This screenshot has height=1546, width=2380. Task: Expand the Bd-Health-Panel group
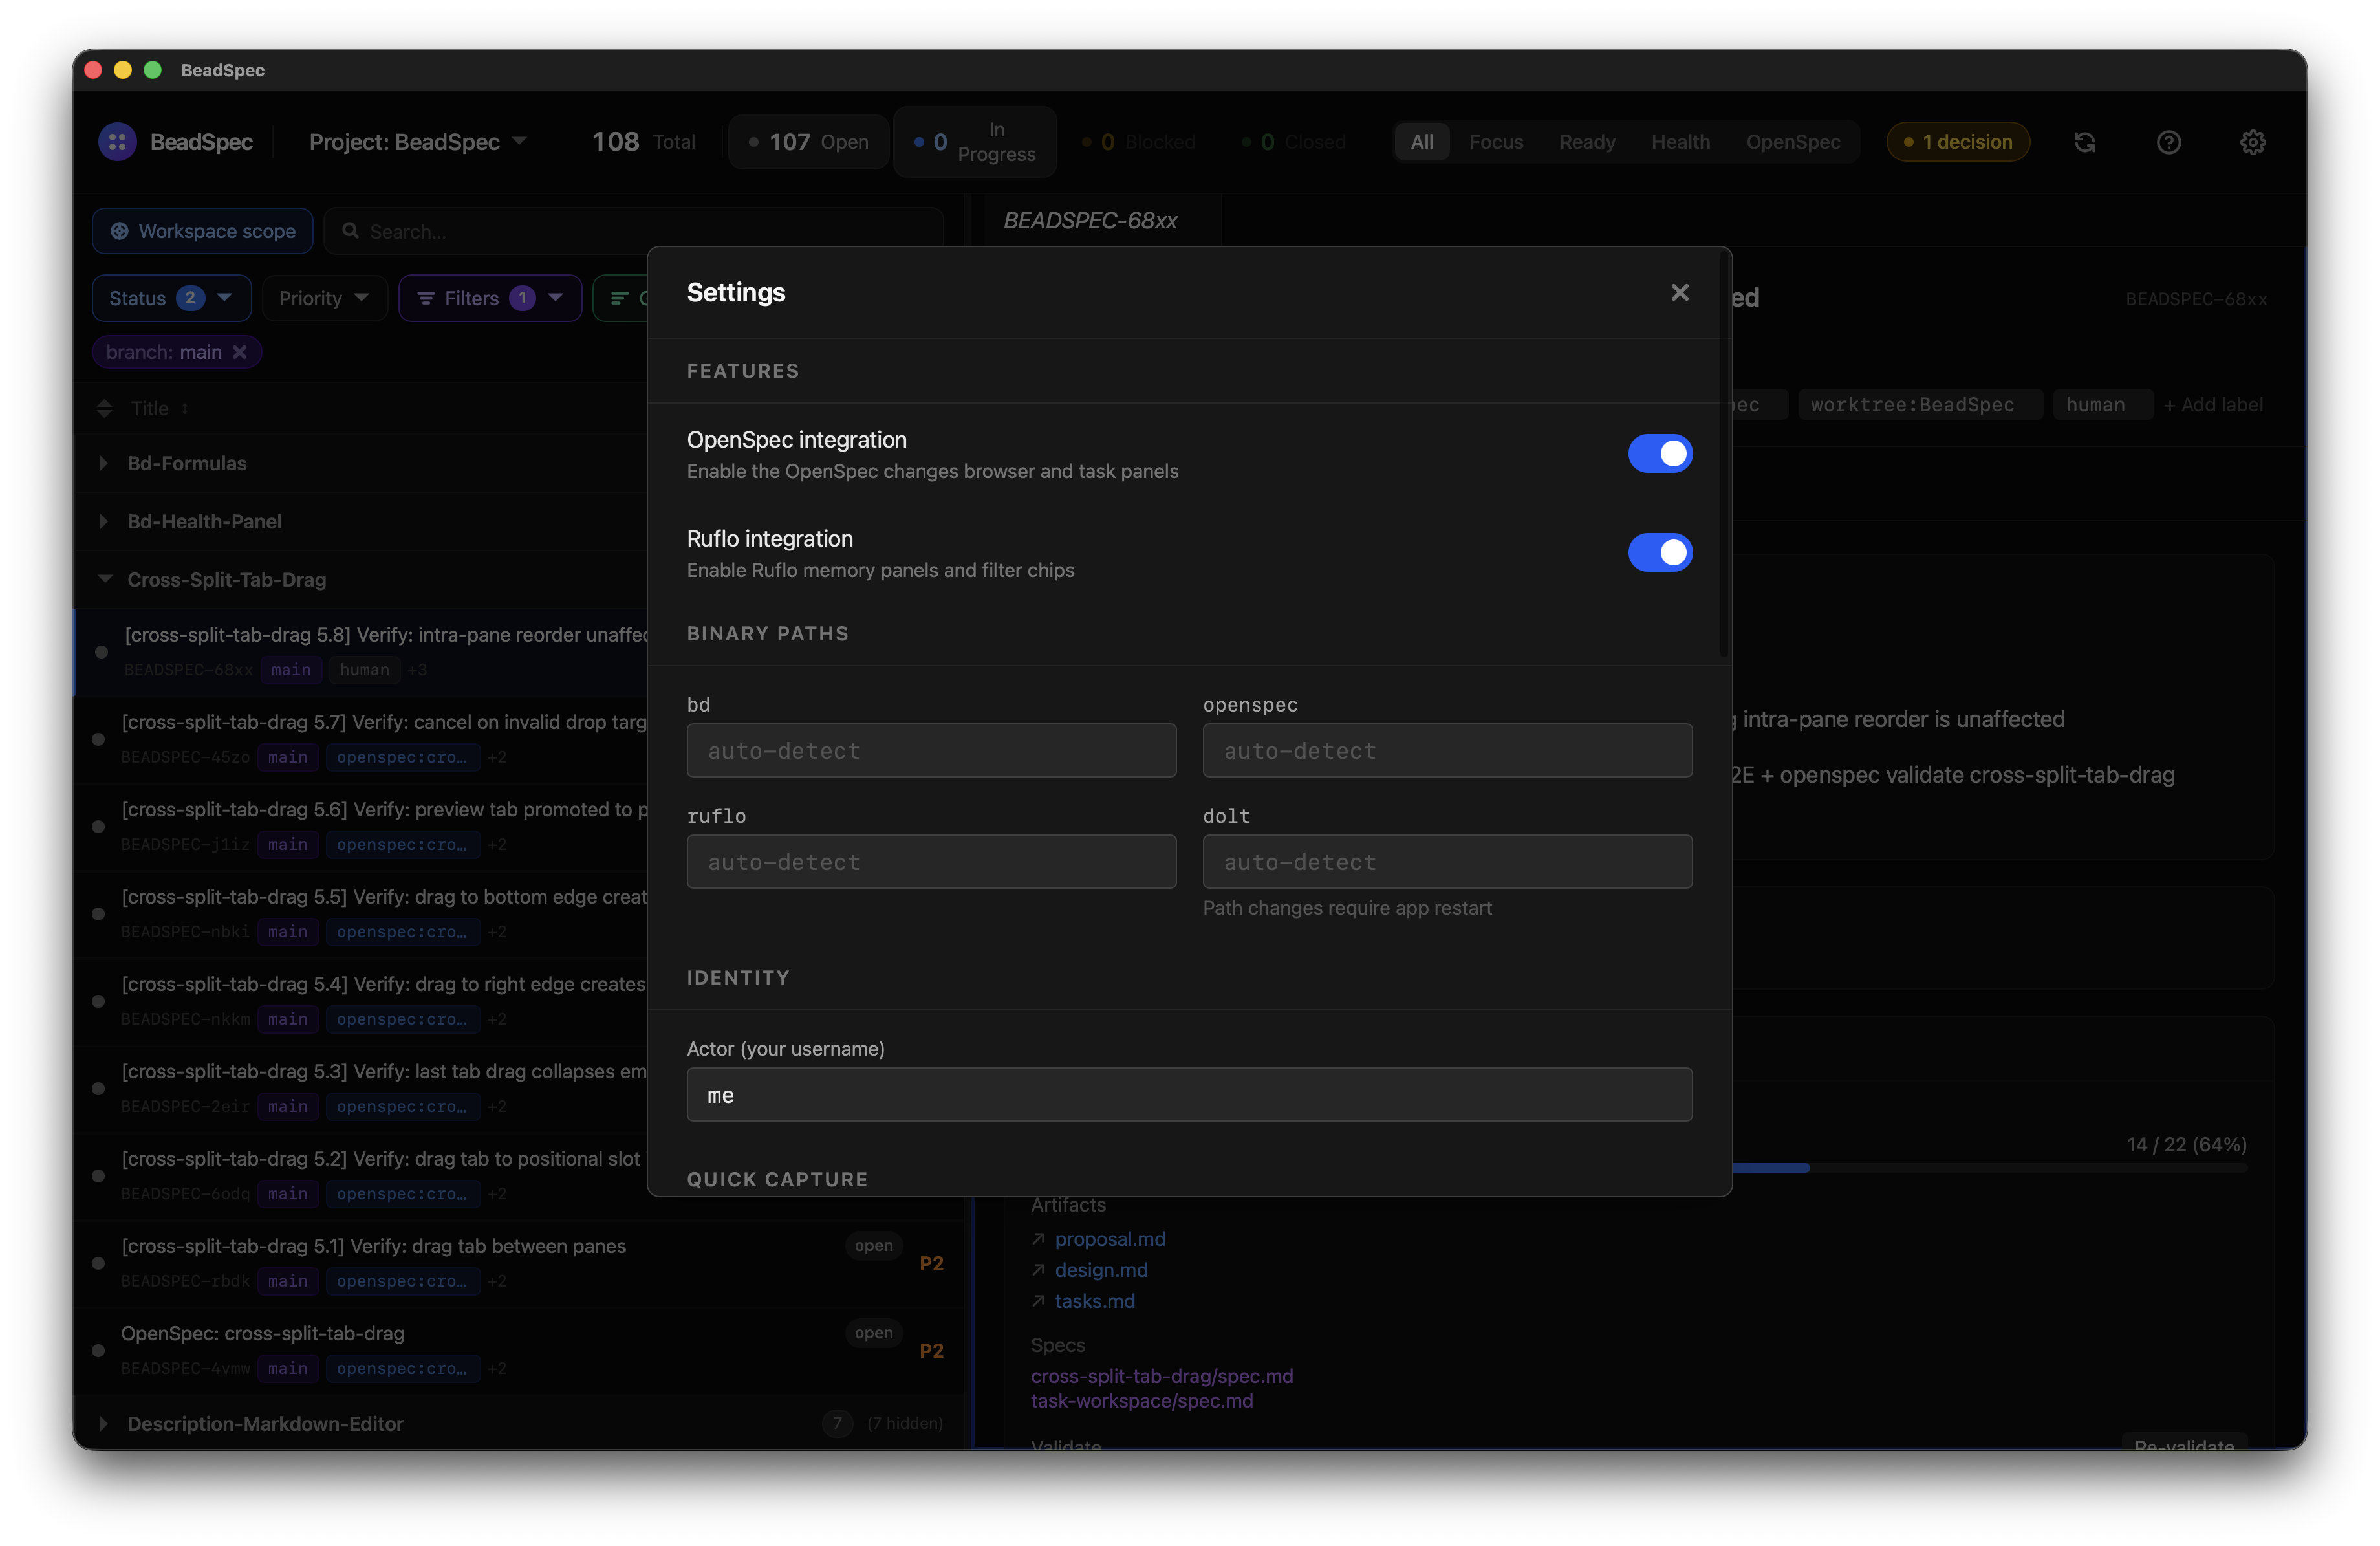pos(103,521)
